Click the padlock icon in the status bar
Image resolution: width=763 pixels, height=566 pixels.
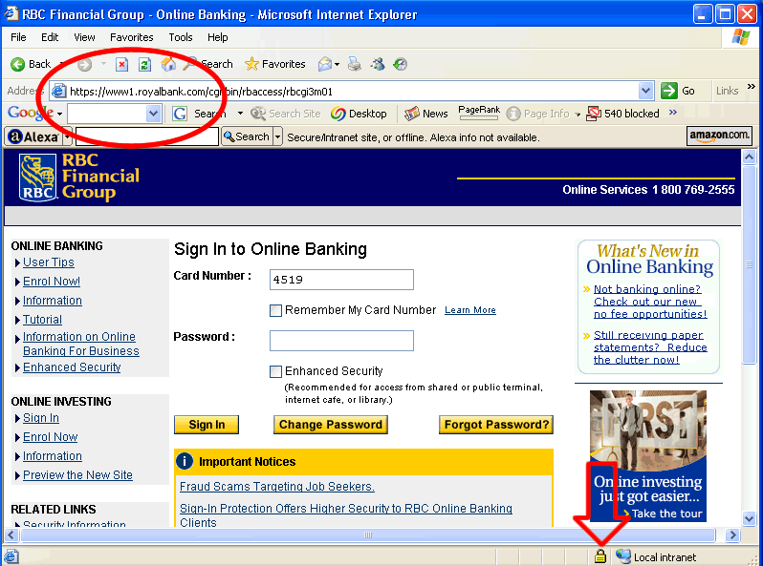point(600,556)
